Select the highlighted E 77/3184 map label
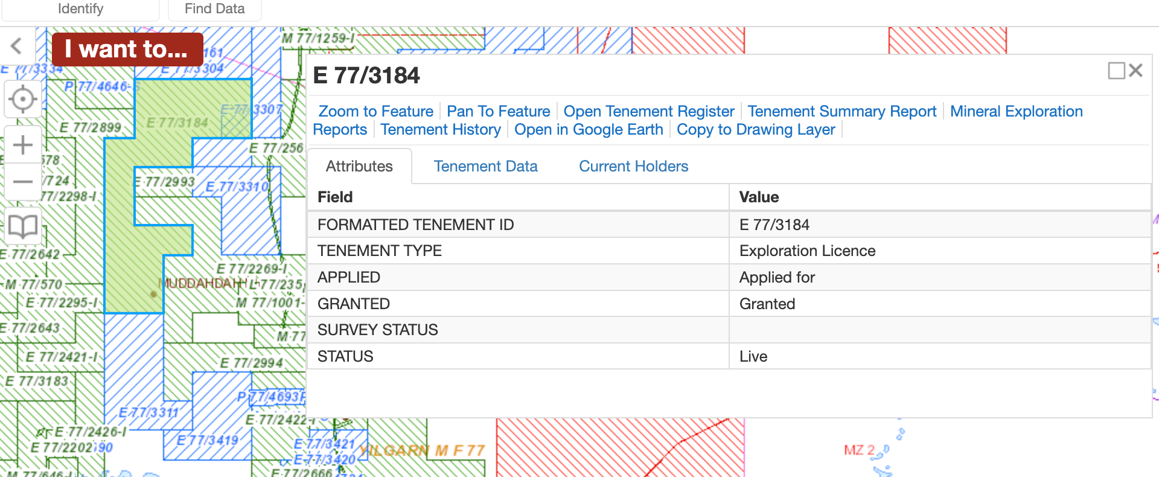The width and height of the screenshot is (1159, 477). point(177,123)
